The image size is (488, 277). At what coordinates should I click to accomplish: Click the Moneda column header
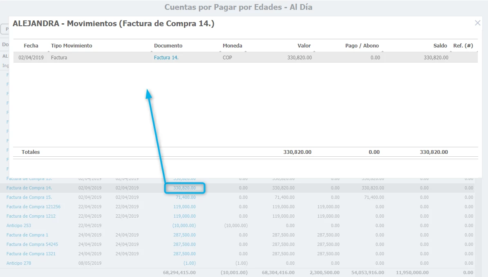pyautogui.click(x=232, y=46)
